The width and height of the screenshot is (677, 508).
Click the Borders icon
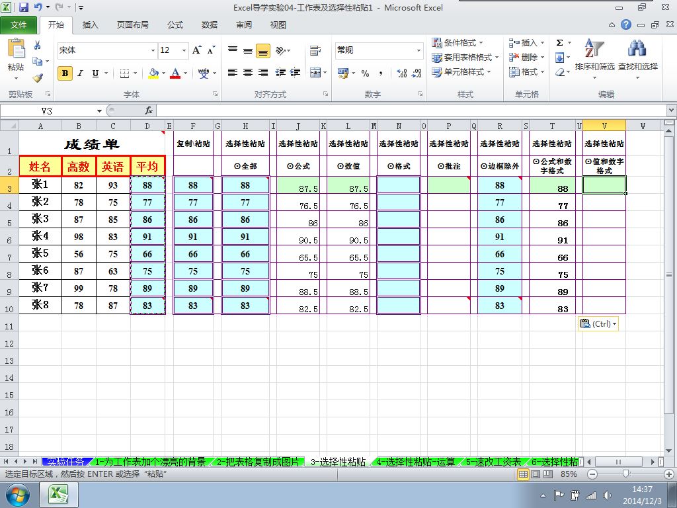pos(124,73)
